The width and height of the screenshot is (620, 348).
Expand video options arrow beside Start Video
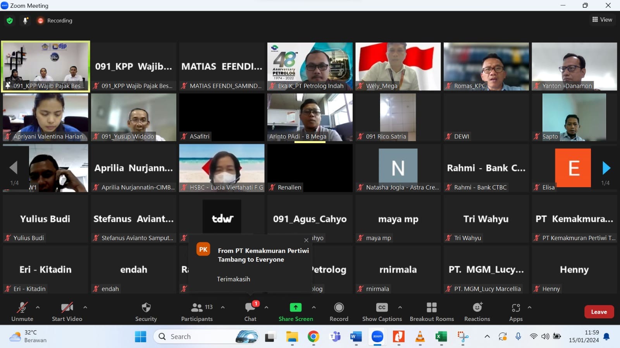tap(85, 307)
